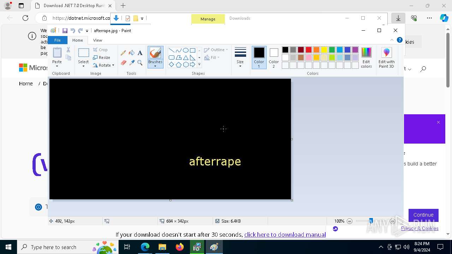Click the Resize button
Viewport: 452px width, 254px height.
tap(102, 58)
